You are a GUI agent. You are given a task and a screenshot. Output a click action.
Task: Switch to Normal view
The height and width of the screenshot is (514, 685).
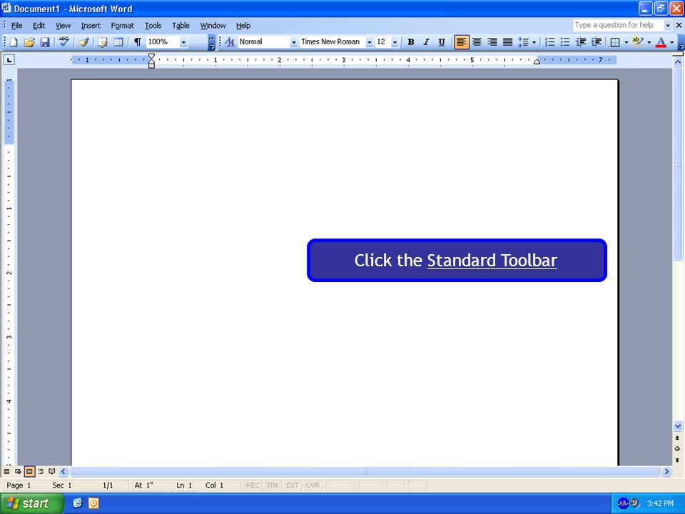(6, 472)
